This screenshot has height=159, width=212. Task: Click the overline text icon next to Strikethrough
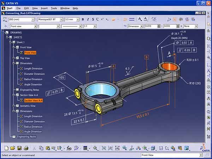(x=98, y=19)
